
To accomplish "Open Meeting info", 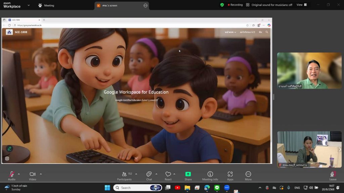I will click(x=210, y=176).
